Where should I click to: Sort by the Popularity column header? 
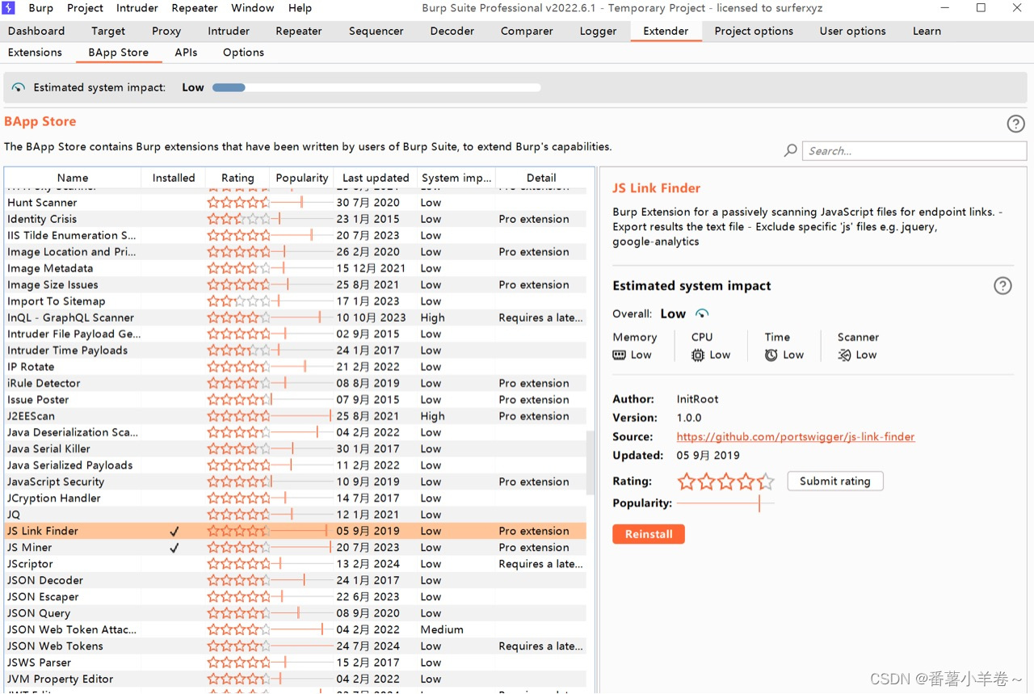click(302, 178)
